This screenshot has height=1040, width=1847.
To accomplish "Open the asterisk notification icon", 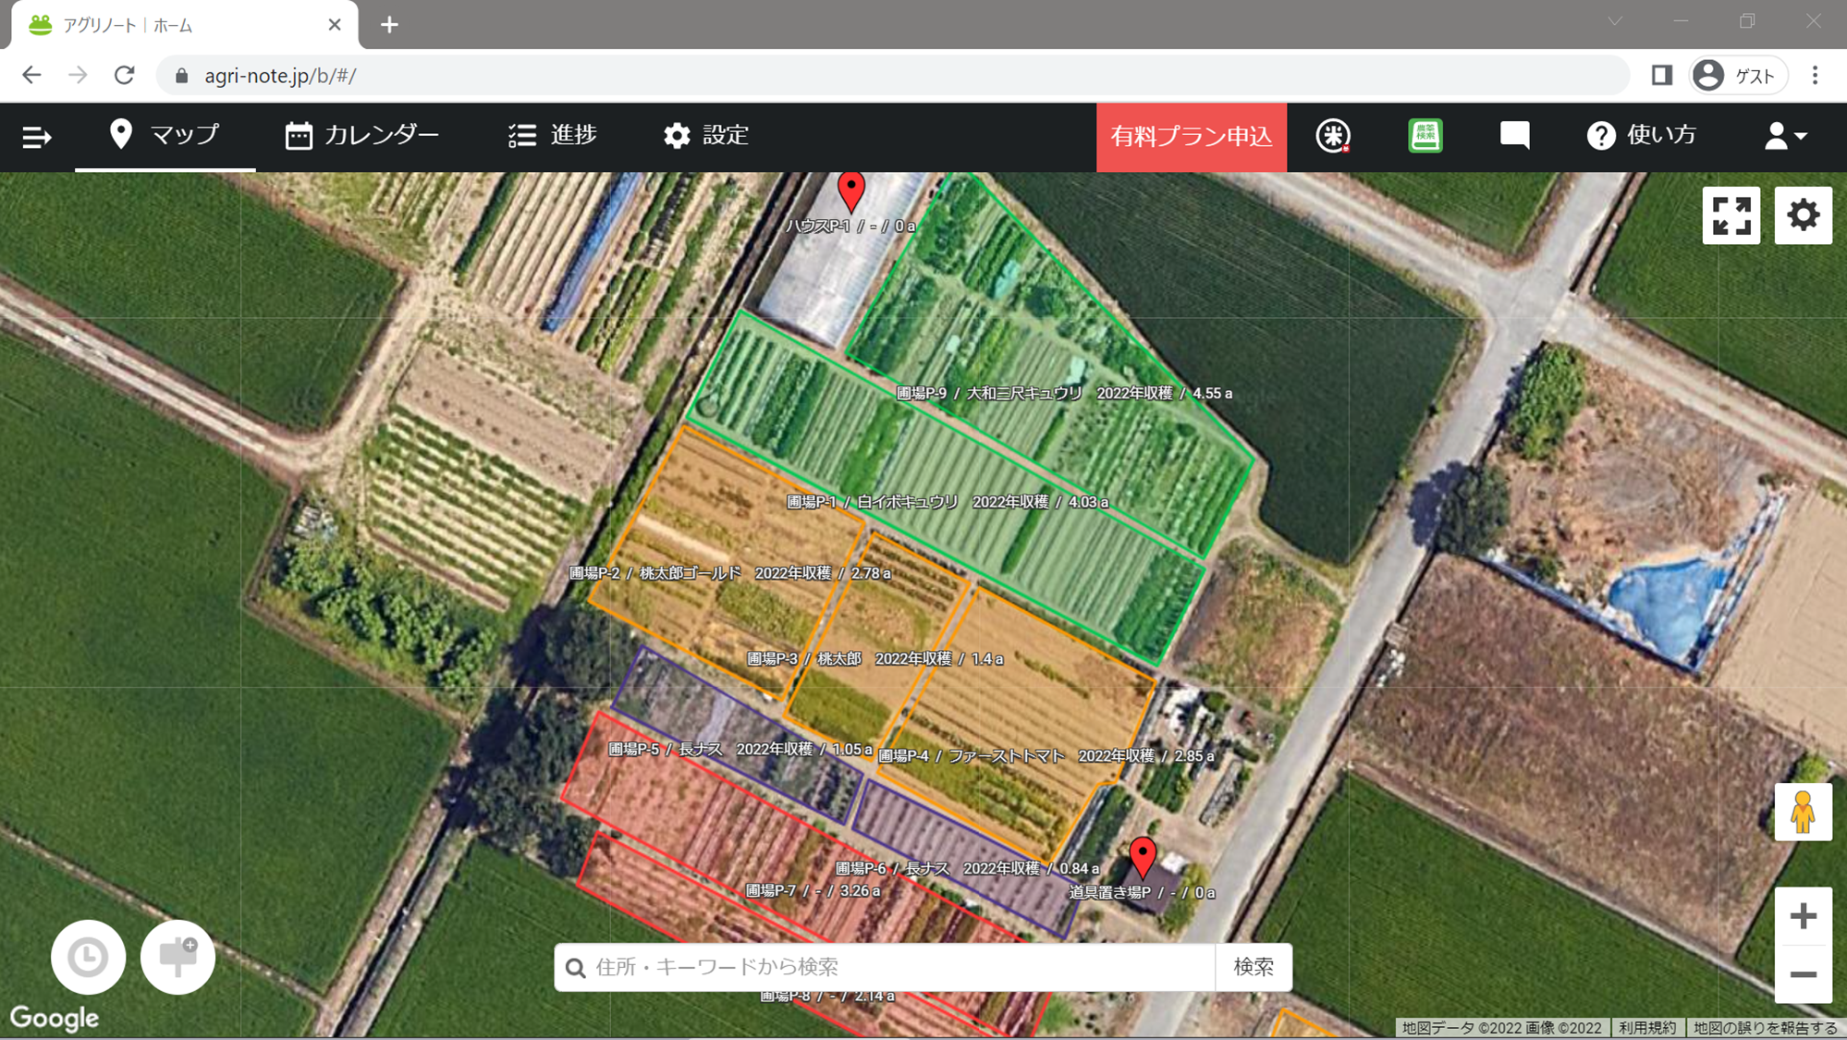I will point(1333,136).
